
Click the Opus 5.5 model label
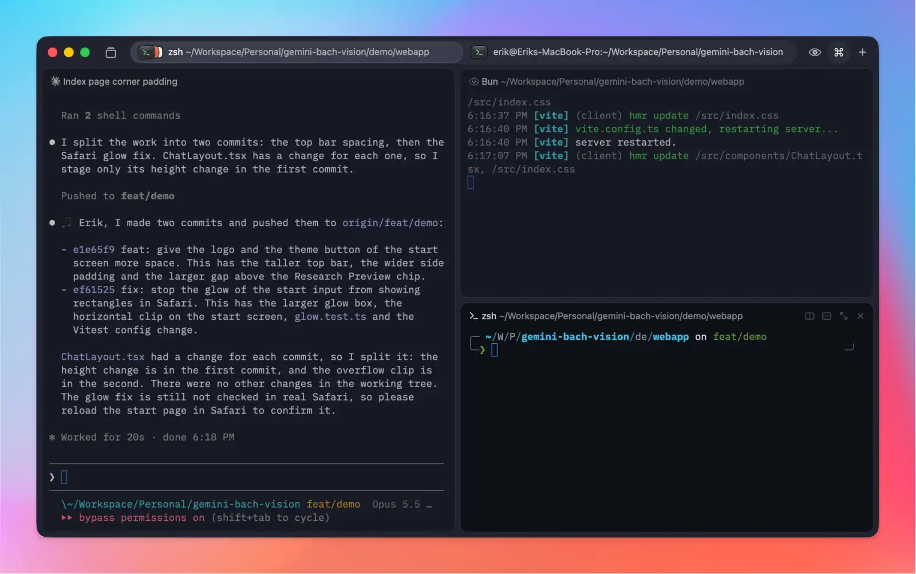coord(396,504)
